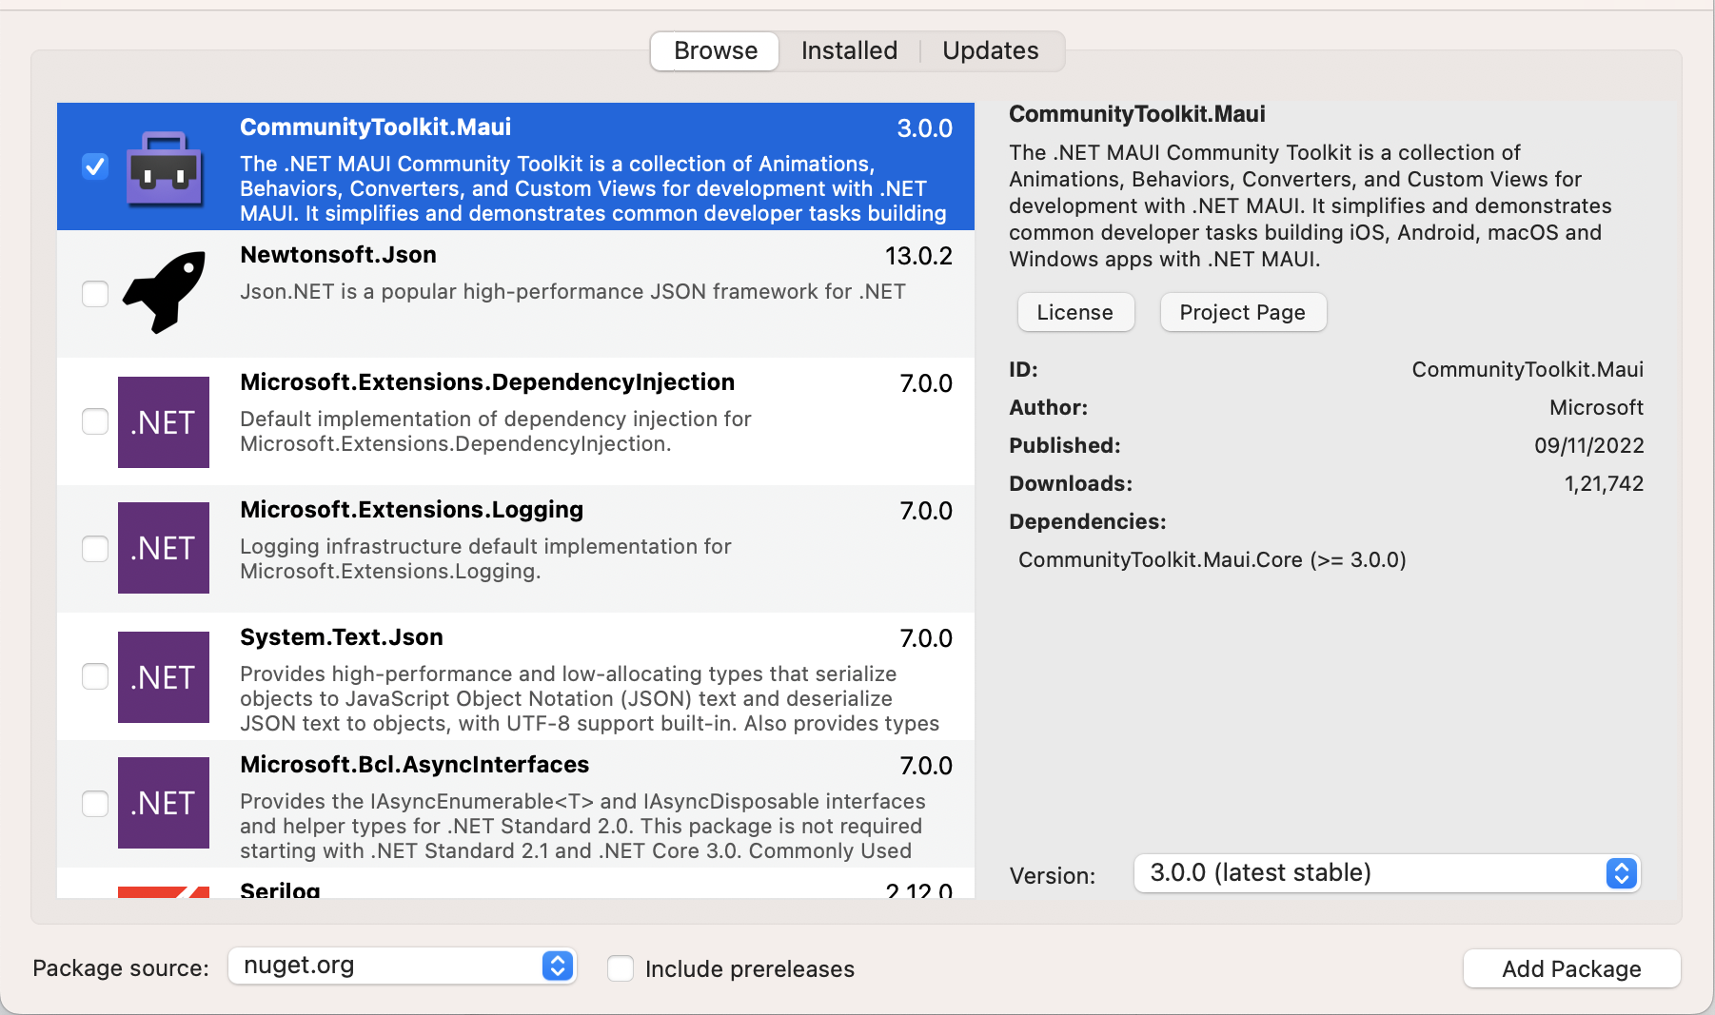Click the License button
Viewport: 1715px width, 1015px height.
point(1074,312)
